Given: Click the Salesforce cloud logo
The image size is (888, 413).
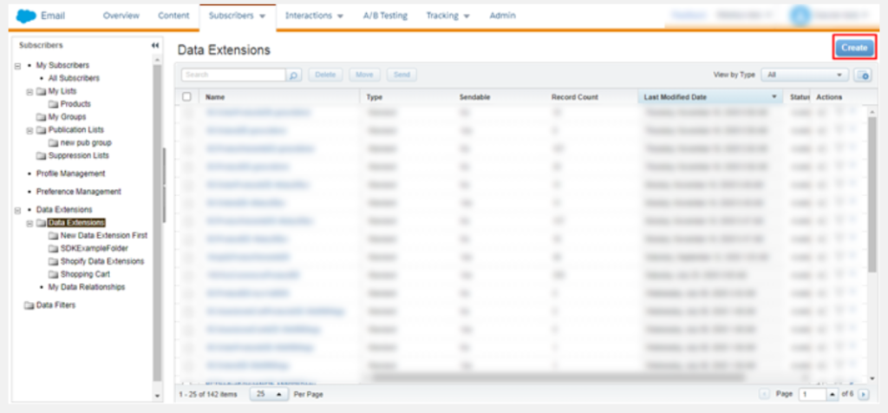Looking at the screenshot, I should (x=25, y=16).
